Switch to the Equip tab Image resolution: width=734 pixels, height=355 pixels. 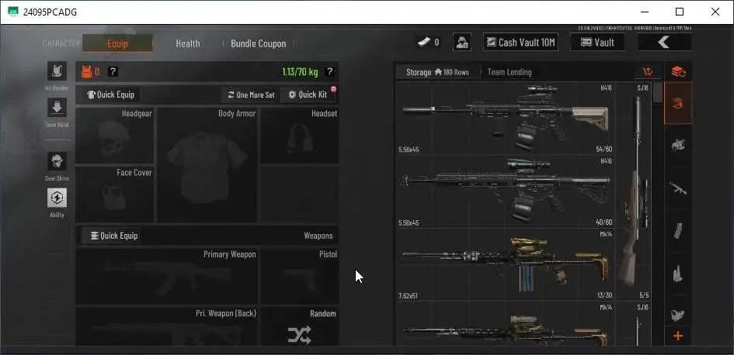point(117,43)
